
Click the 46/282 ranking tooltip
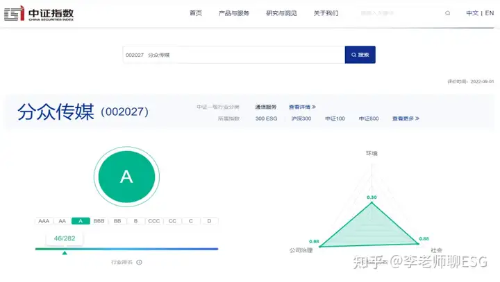coord(65,238)
